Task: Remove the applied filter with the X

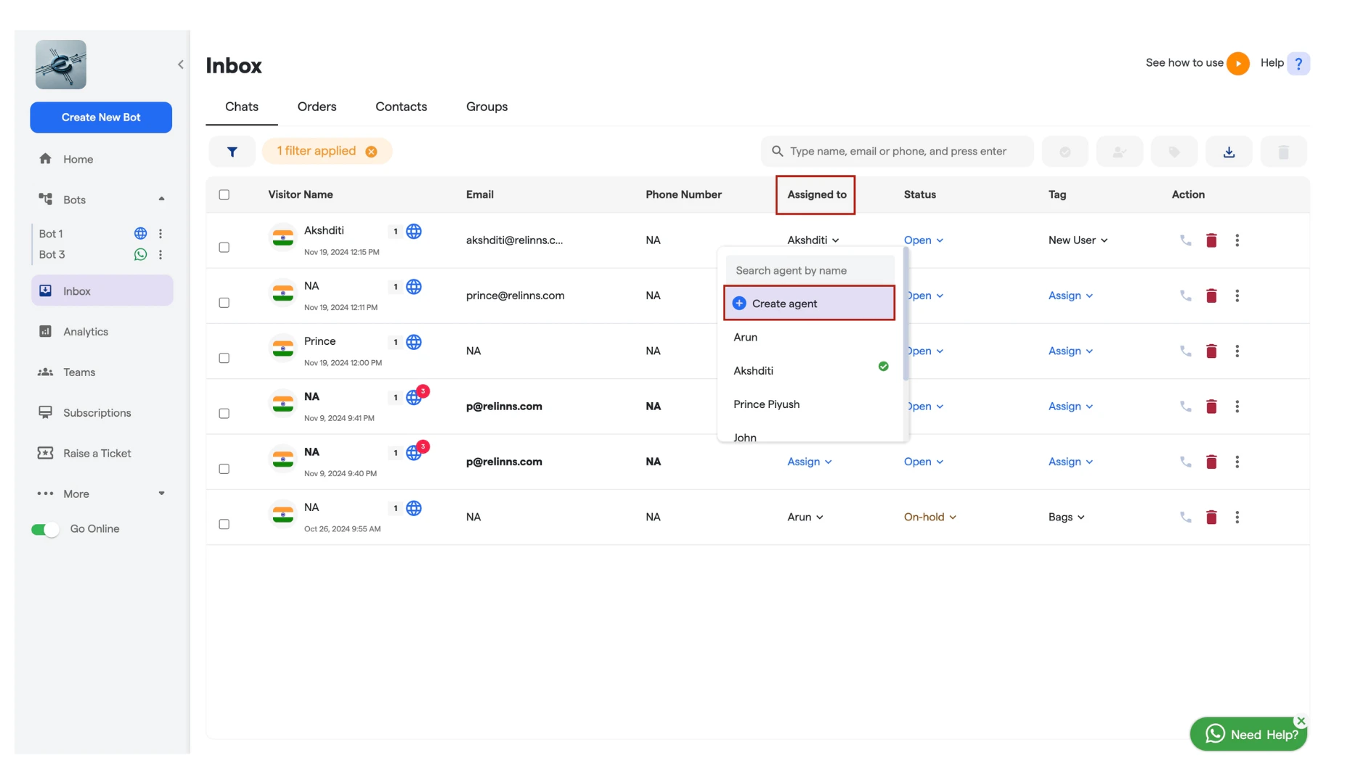Action: pos(371,152)
